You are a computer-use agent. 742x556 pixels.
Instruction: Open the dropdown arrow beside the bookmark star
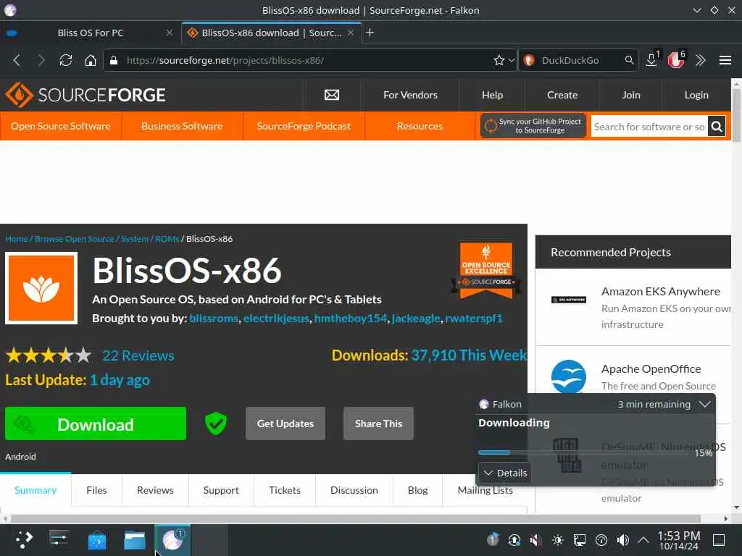511,60
